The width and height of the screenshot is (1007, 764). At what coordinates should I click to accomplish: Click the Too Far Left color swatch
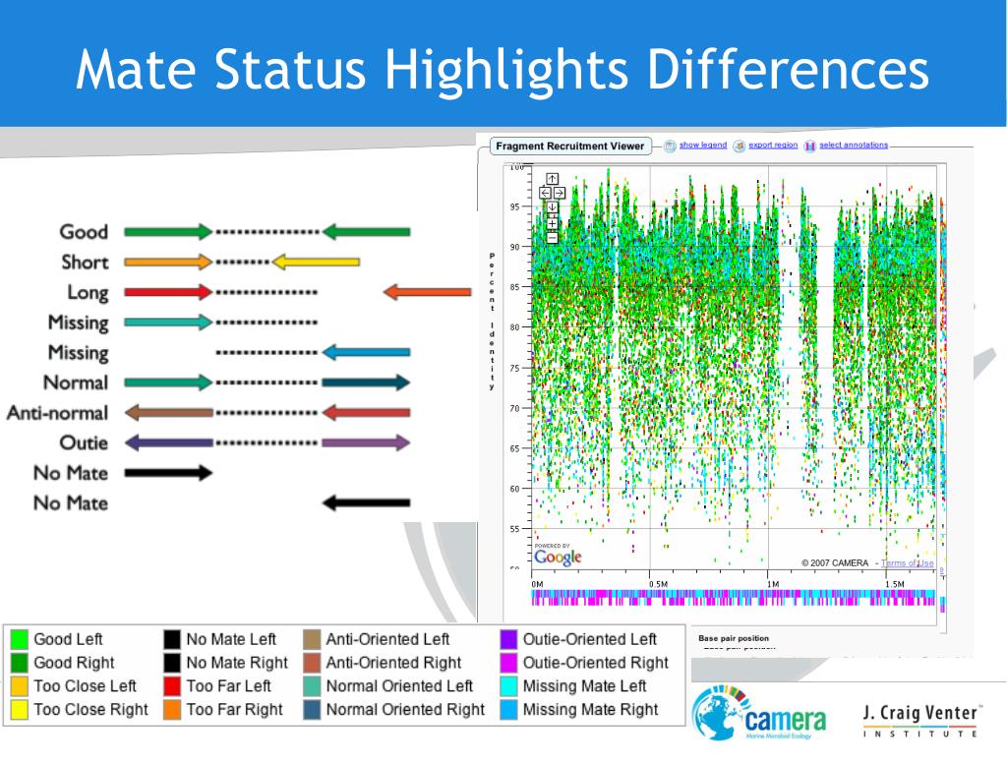[172, 686]
